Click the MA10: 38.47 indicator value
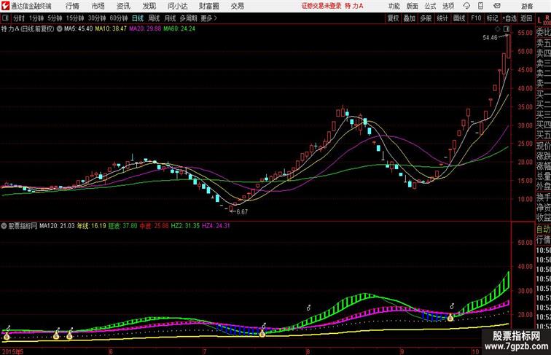 (x=111, y=29)
